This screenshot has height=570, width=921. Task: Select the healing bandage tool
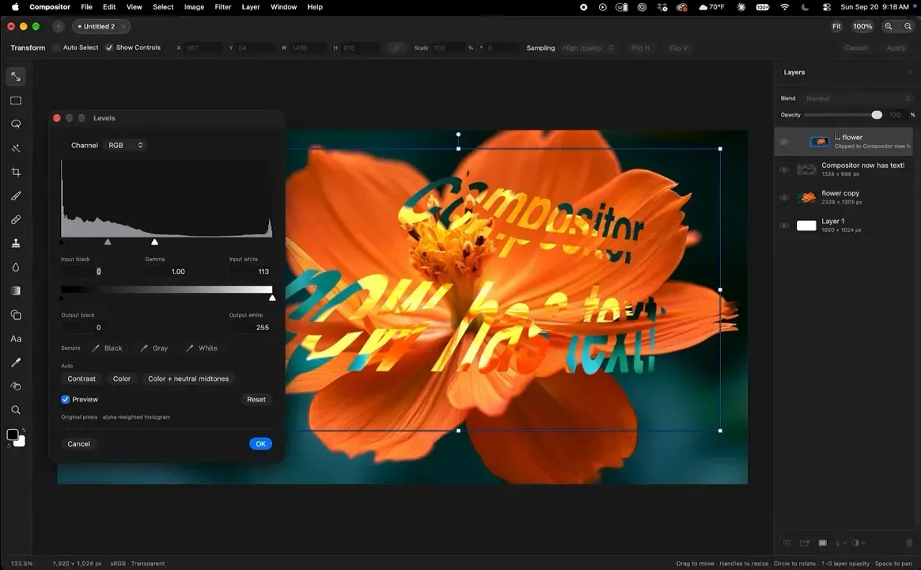click(16, 219)
